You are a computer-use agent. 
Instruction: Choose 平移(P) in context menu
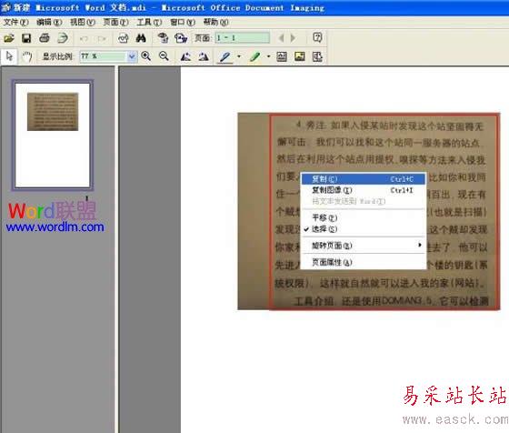click(364, 217)
